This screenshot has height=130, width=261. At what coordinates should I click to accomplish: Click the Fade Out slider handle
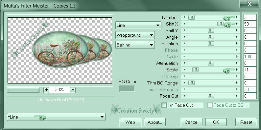pyautogui.click(x=211, y=96)
